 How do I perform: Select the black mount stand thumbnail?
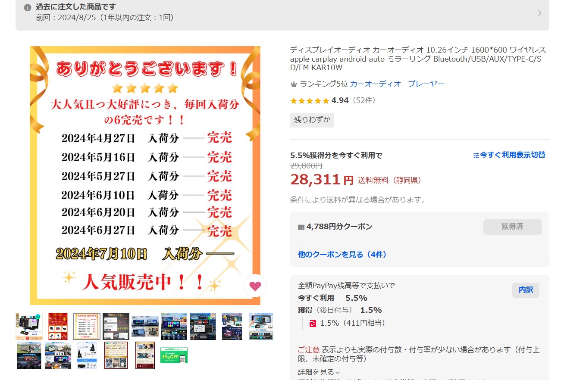coord(87,355)
